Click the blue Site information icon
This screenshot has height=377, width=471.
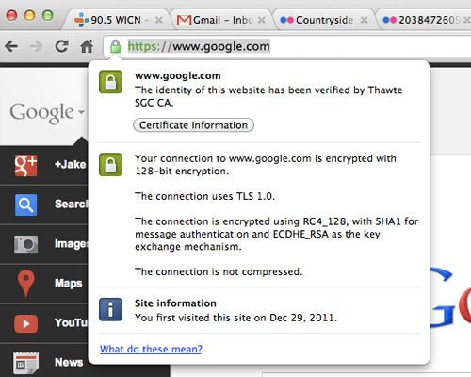pos(110,309)
